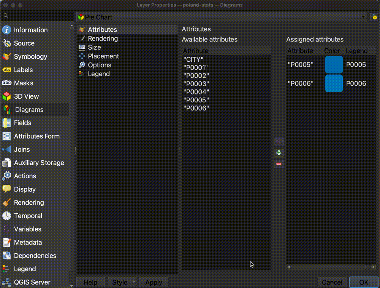Click the Color column header
This screenshot has width=380, height=288.
click(332, 51)
